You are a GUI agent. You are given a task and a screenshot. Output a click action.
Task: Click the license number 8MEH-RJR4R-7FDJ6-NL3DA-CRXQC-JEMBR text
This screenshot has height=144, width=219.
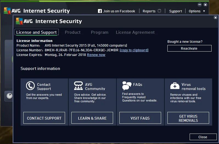click(x=82, y=50)
